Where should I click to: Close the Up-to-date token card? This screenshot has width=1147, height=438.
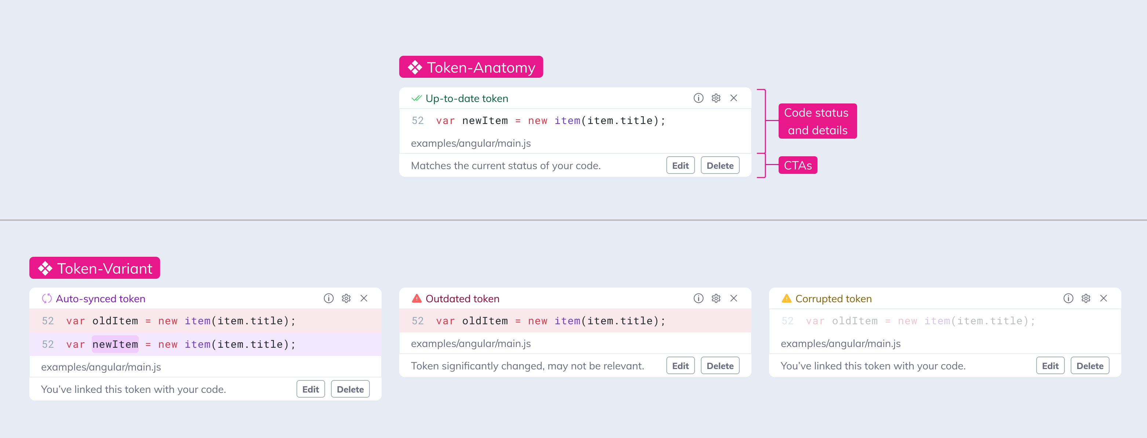733,98
